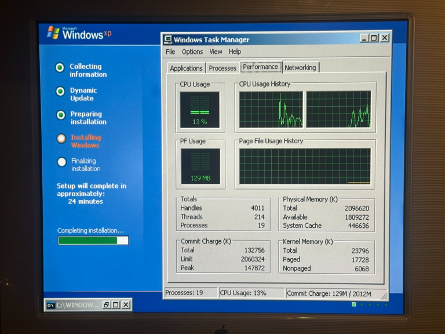Image resolution: width=445 pixels, height=334 pixels.
Task: Open the File menu in Task Manager
Action: point(170,52)
